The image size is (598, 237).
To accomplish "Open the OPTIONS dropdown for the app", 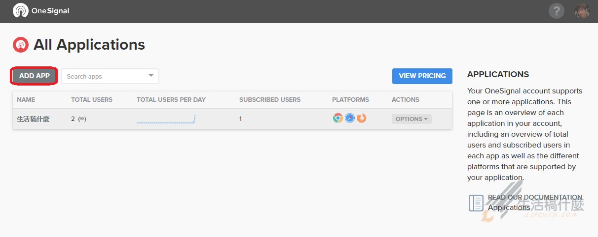I will point(411,119).
